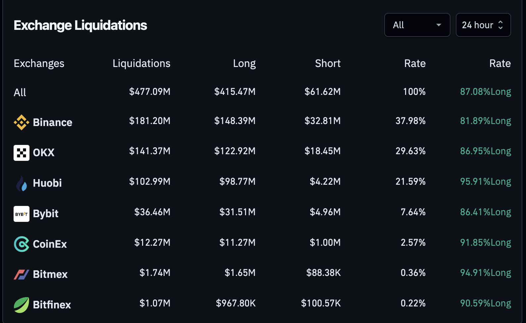Click the OKX logo icon

(22, 153)
